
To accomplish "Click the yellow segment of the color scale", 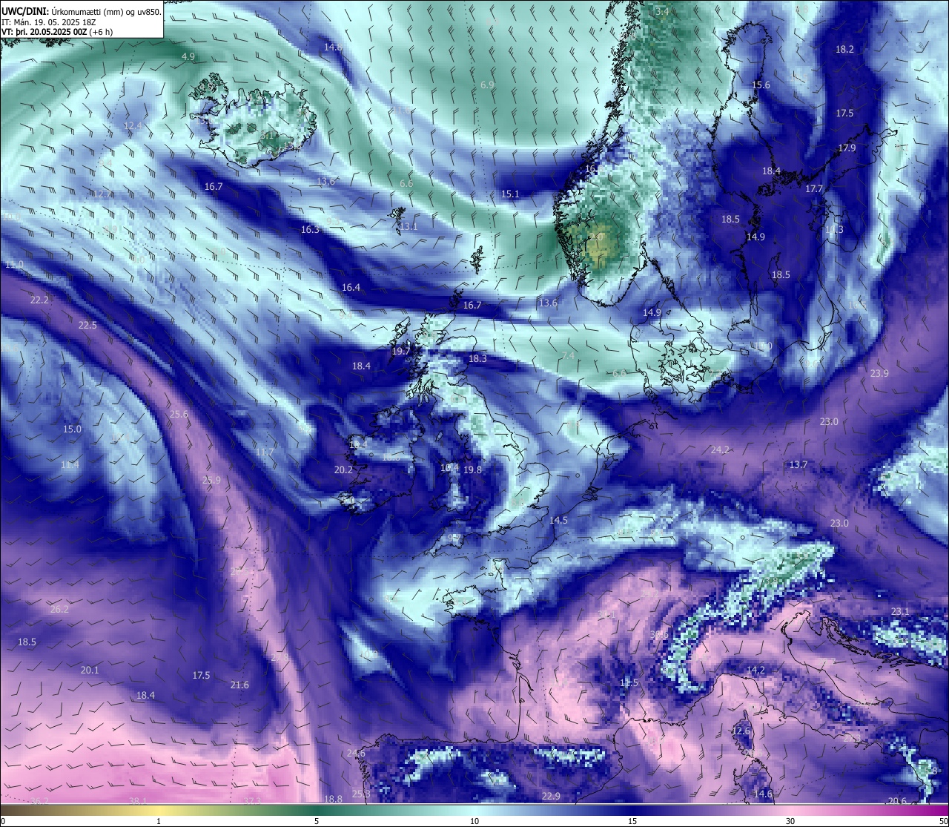I will tap(159, 810).
